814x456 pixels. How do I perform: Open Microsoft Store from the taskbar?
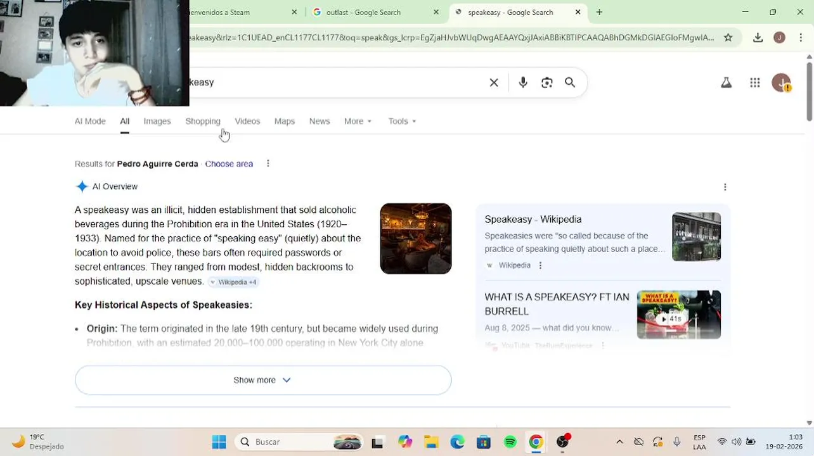(484, 442)
